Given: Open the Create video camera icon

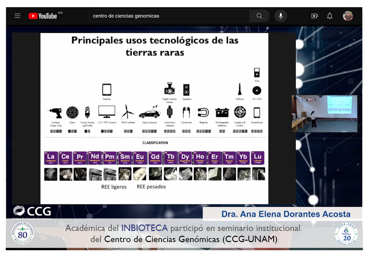Looking at the screenshot, I should (x=314, y=16).
